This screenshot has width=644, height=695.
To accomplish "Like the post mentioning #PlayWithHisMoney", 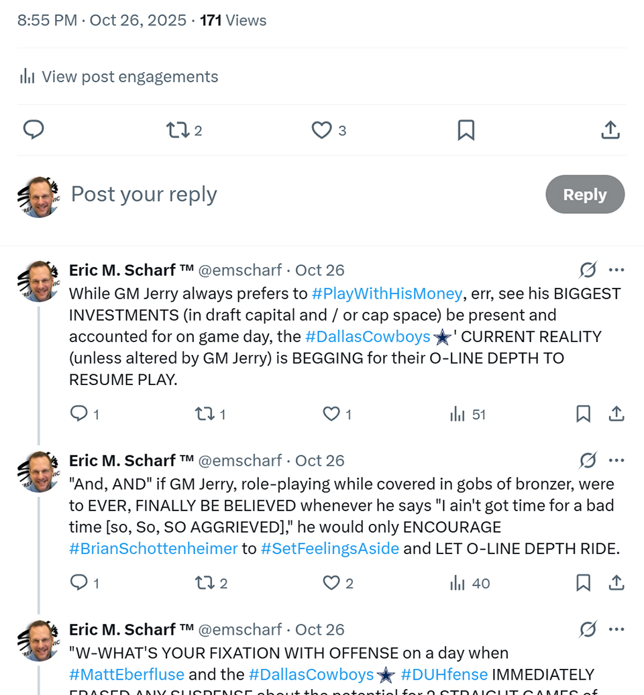I will [331, 415].
